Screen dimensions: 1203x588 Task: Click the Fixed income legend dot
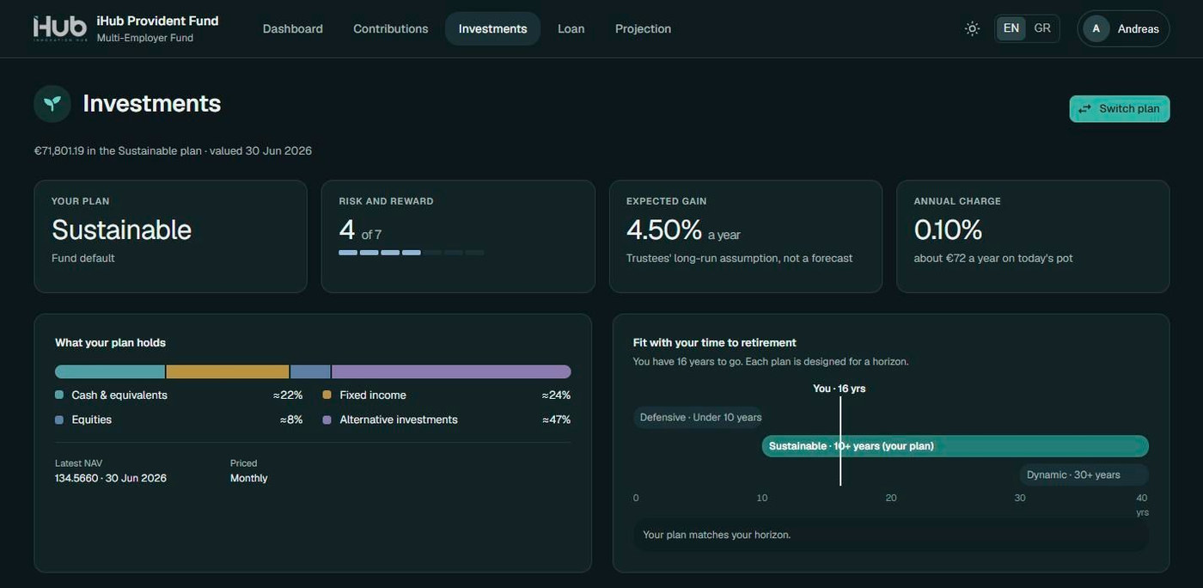point(327,395)
